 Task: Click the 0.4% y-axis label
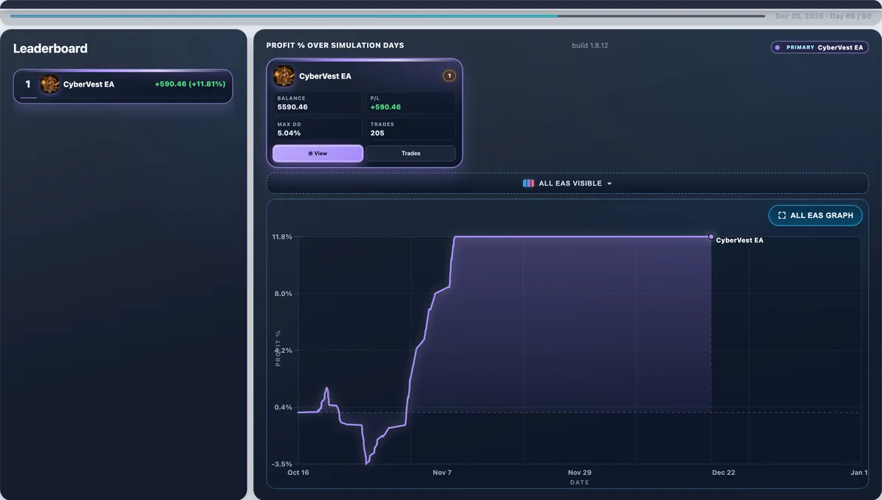tap(283, 408)
